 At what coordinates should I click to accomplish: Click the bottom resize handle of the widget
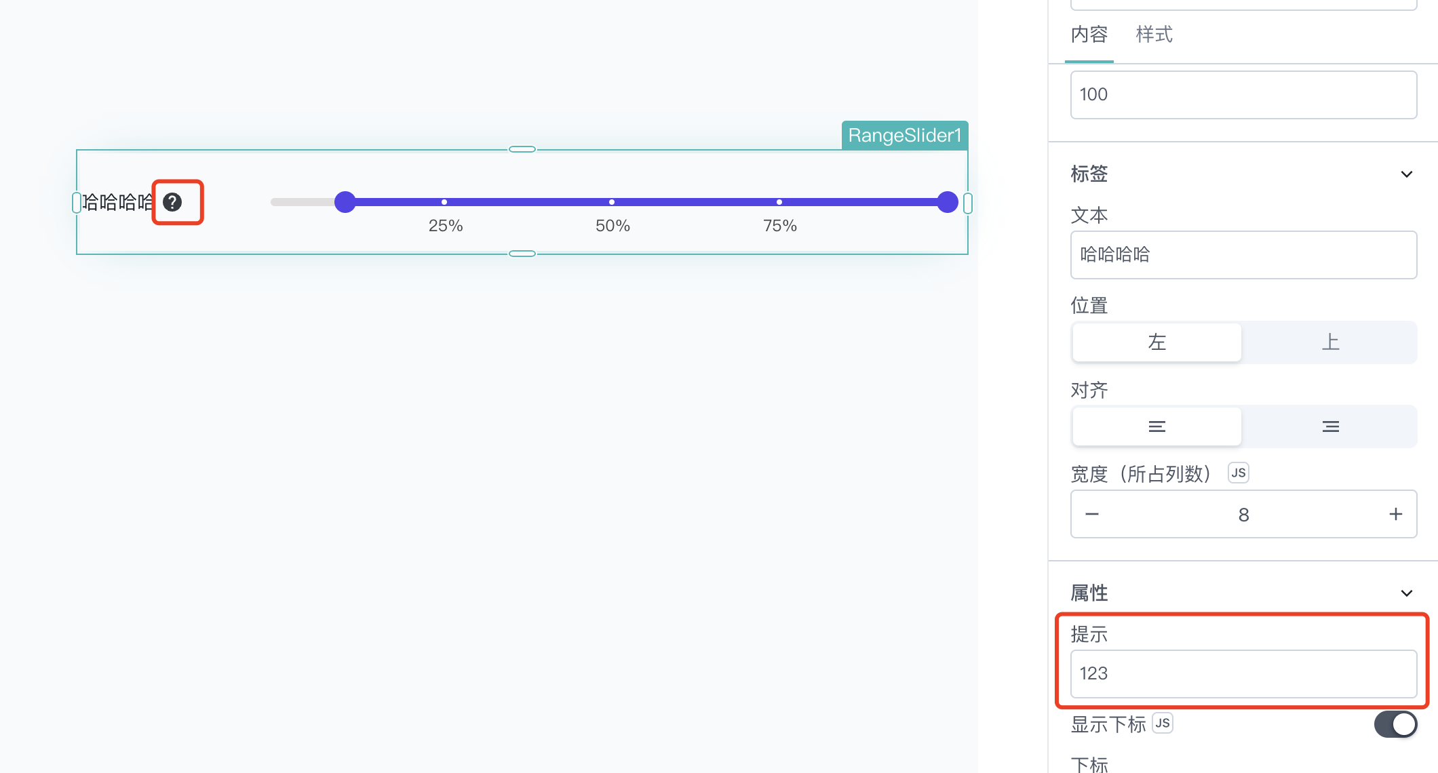tap(522, 254)
